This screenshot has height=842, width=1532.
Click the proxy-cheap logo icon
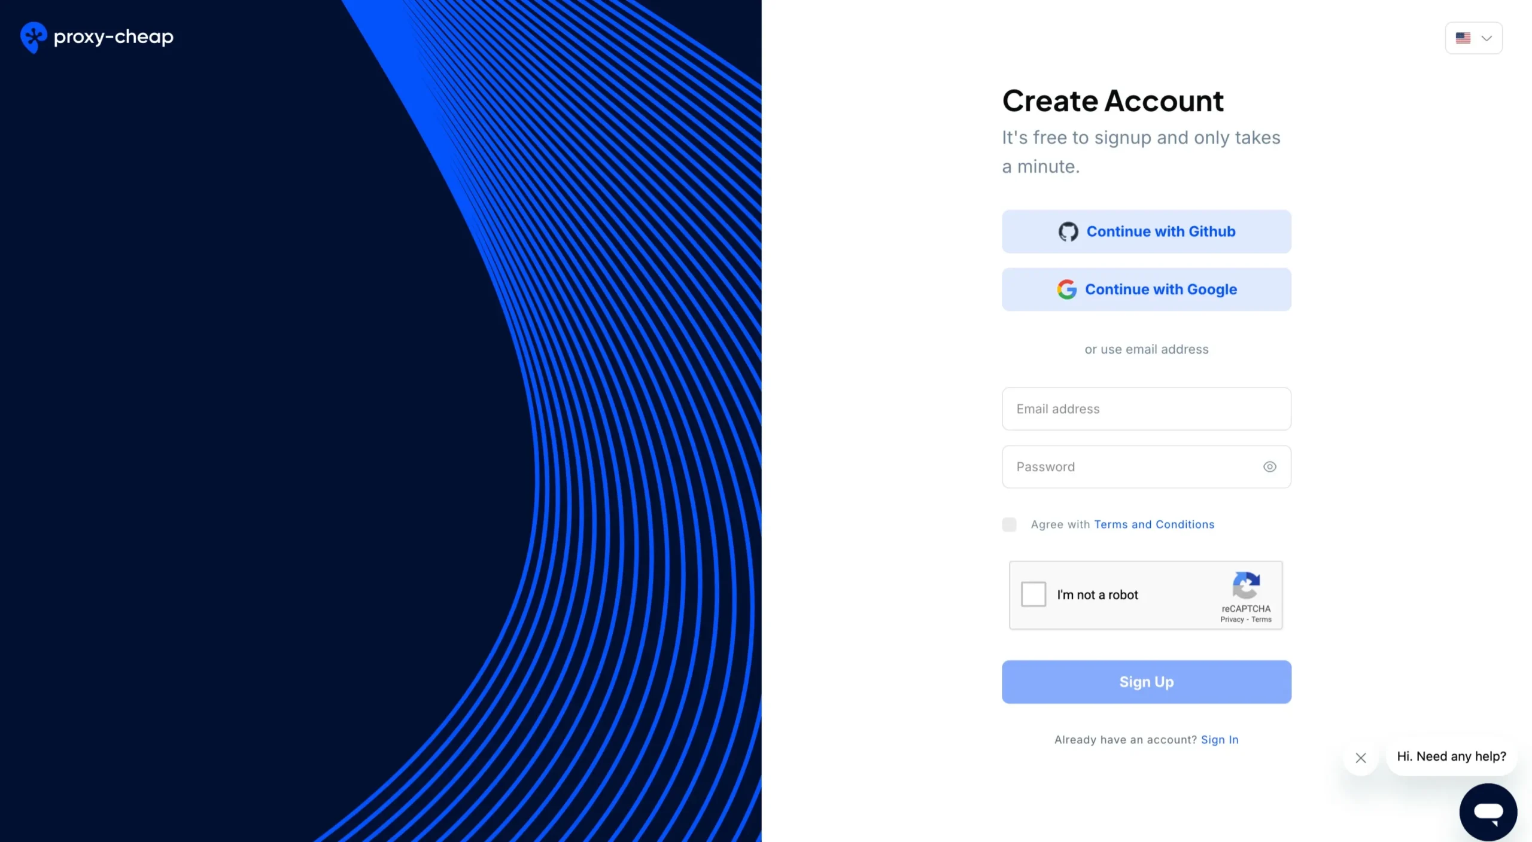point(33,36)
